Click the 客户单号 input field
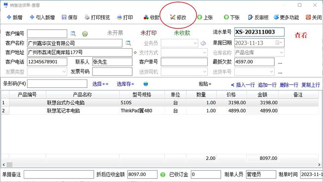Screen dimensions: 323x182 pyautogui.click(x=184, y=62)
